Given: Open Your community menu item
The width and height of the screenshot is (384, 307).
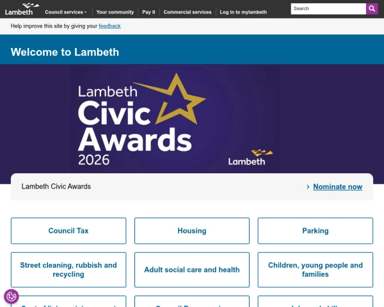Looking at the screenshot, I should point(115,12).
